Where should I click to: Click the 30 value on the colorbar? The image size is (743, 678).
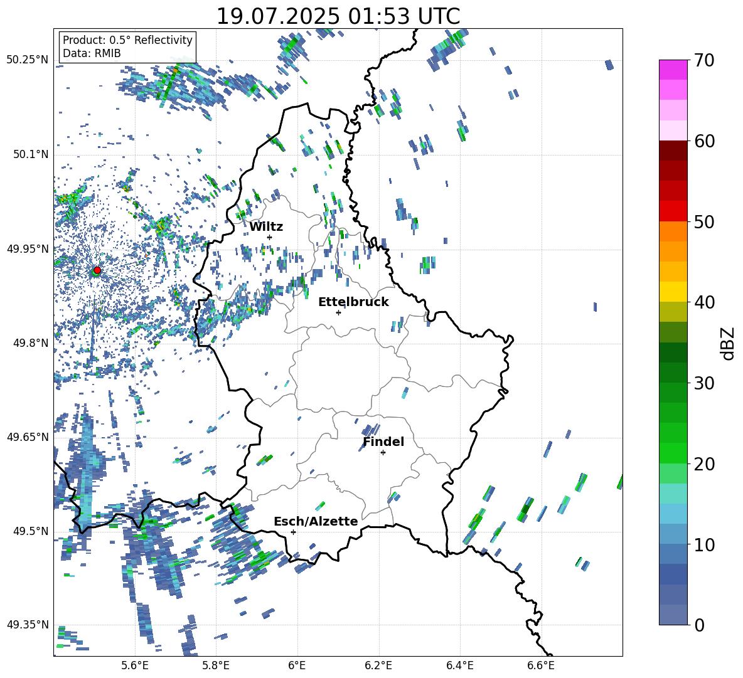[704, 383]
